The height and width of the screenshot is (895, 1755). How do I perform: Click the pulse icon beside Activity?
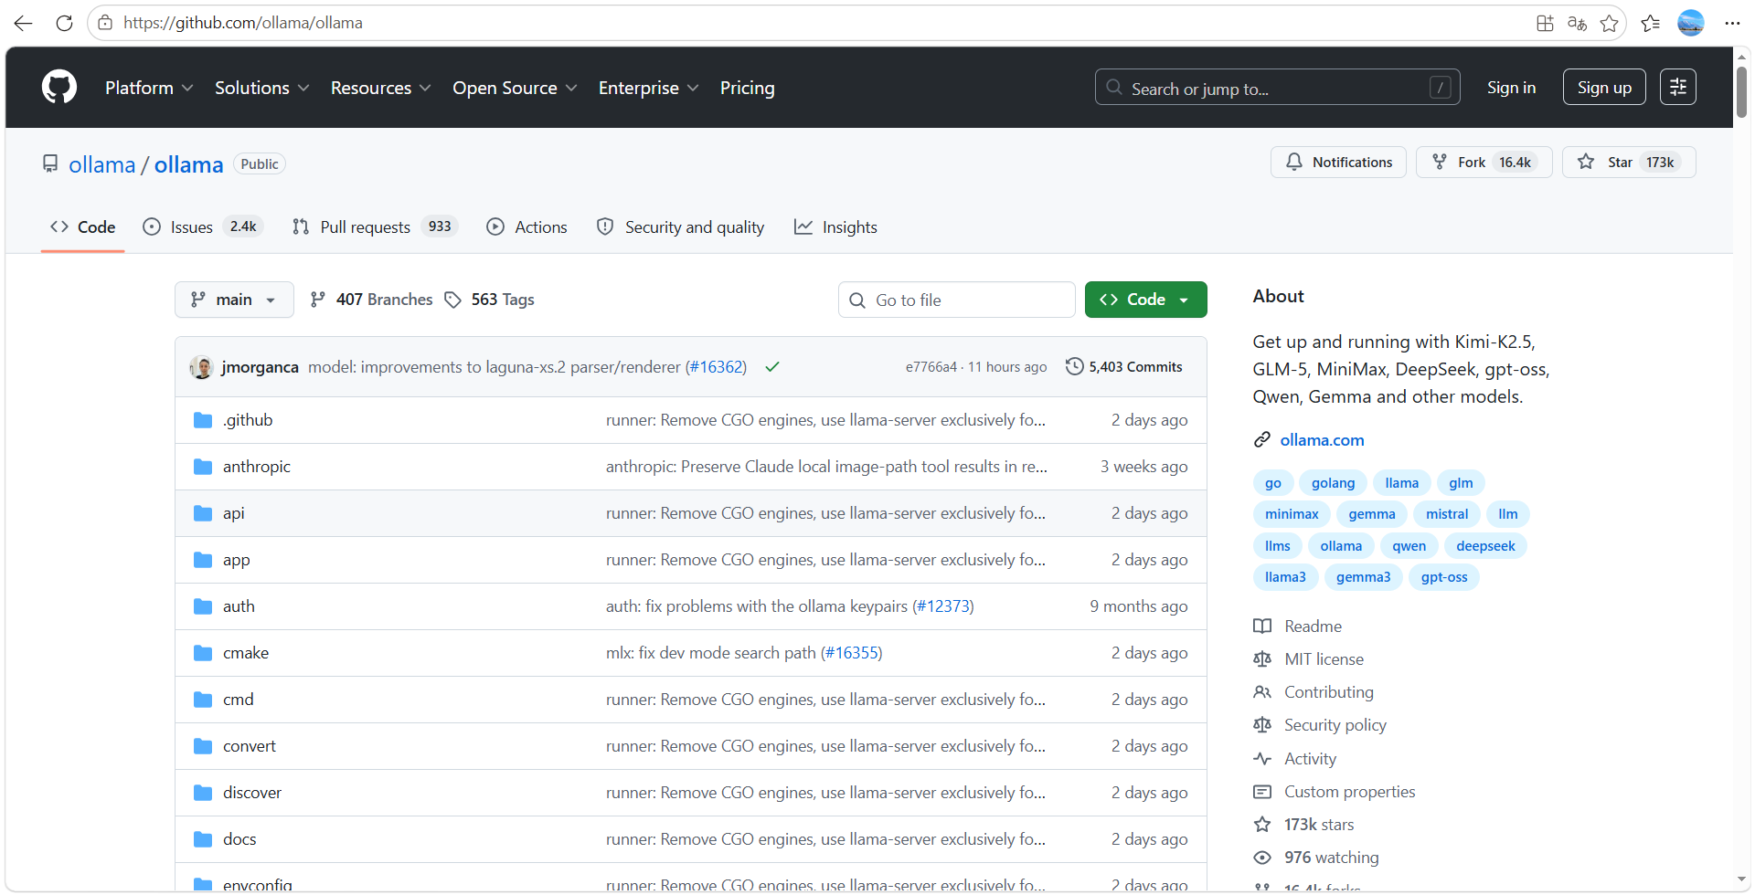click(x=1262, y=759)
